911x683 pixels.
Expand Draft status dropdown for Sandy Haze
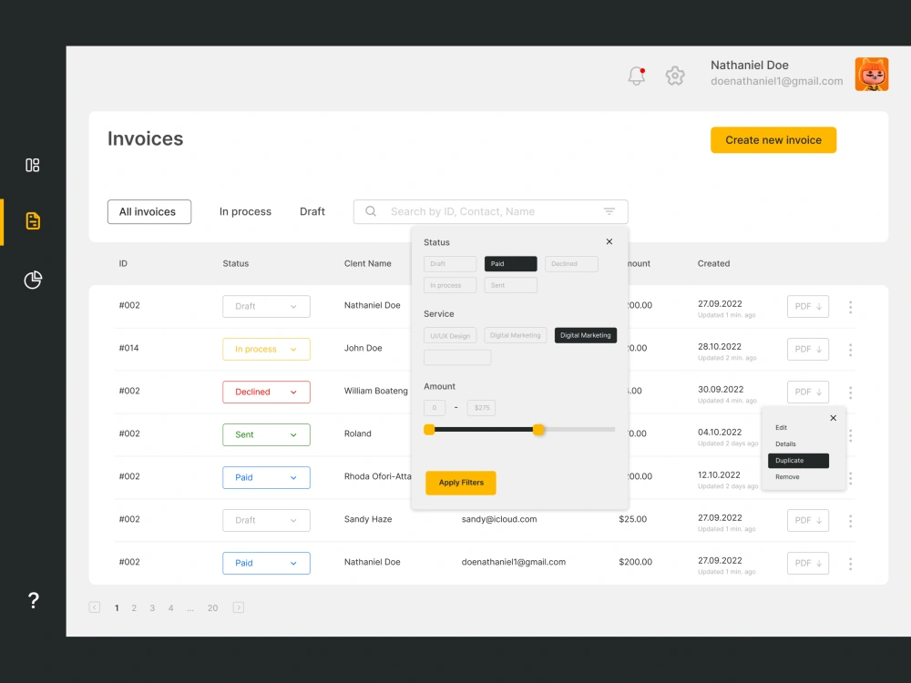(266, 520)
